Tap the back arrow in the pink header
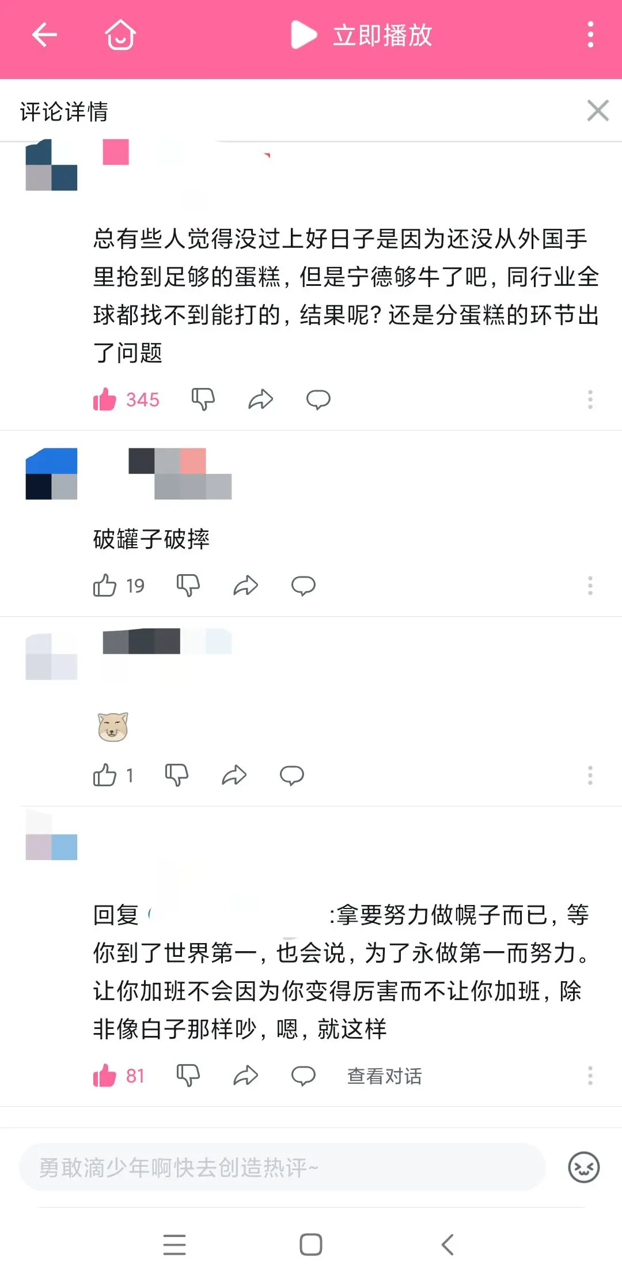The width and height of the screenshot is (622, 1282). (x=44, y=35)
